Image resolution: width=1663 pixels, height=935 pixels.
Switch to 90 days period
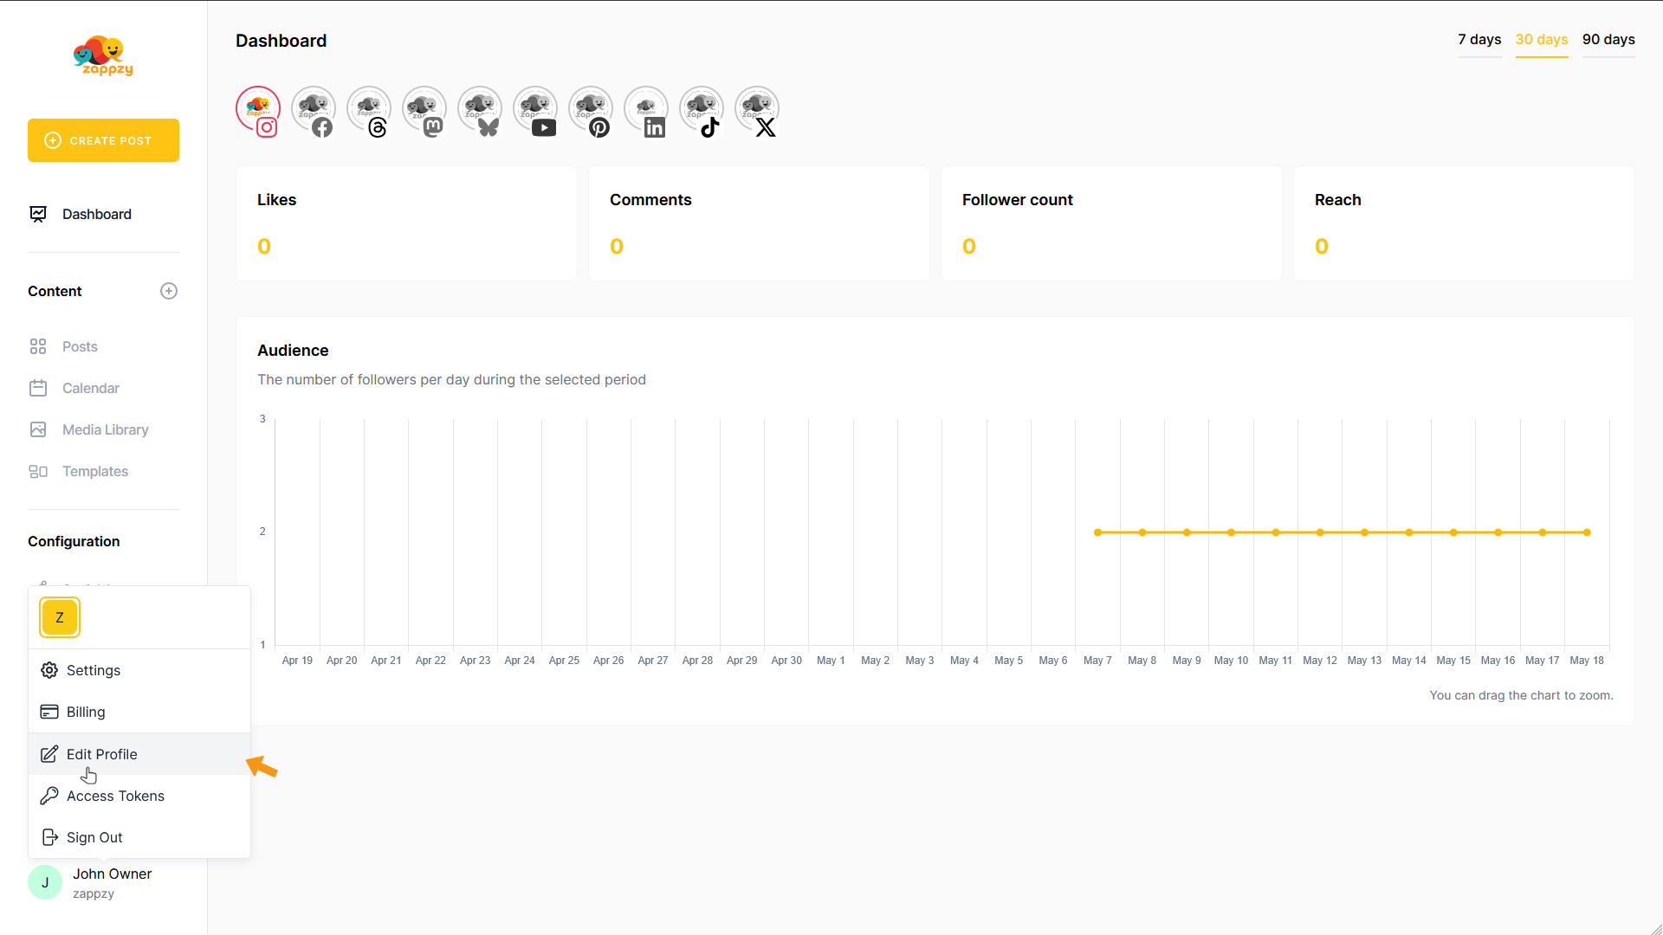[1608, 40]
